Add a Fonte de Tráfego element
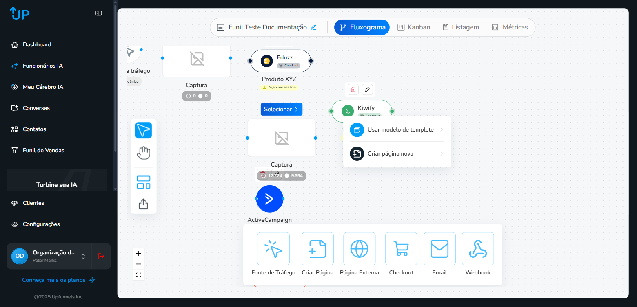 click(273, 249)
